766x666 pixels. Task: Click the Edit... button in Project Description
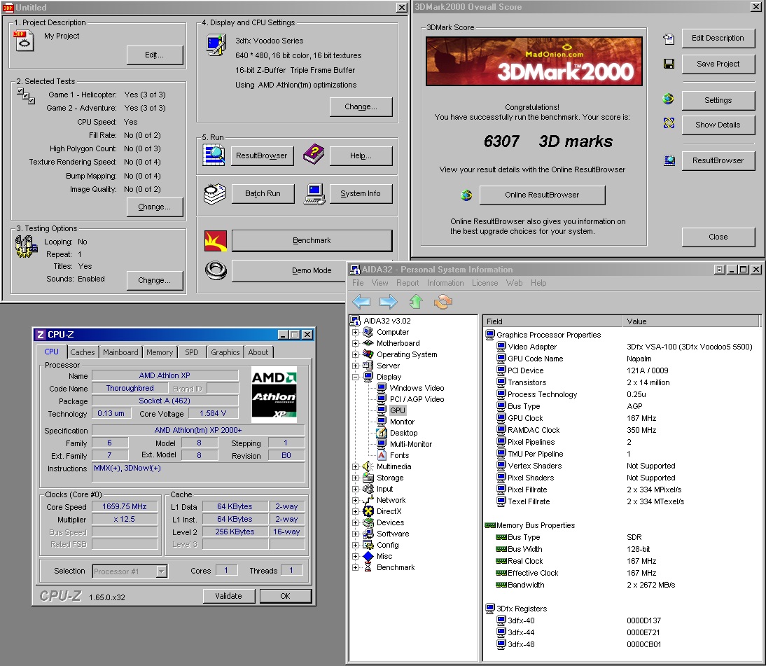pos(154,55)
